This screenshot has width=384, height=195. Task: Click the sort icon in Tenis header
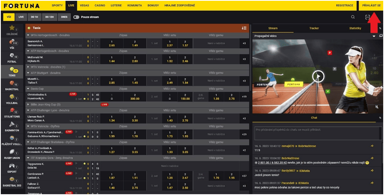(x=244, y=28)
